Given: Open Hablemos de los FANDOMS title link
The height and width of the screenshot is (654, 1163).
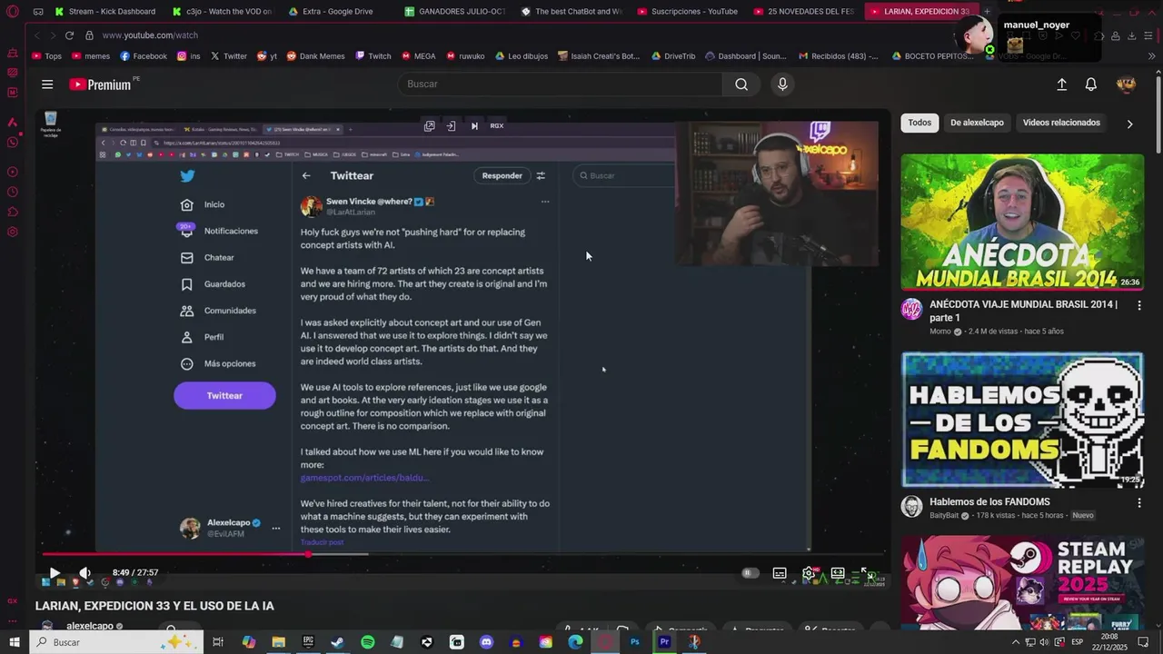Looking at the screenshot, I should (x=989, y=501).
